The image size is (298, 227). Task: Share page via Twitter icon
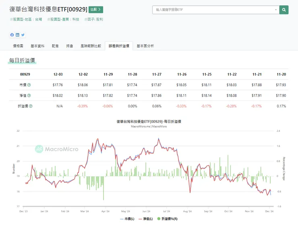click(x=23, y=35)
